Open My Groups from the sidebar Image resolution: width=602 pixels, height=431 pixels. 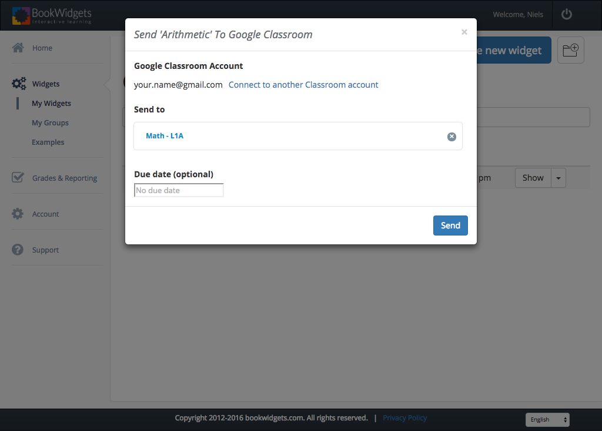click(x=49, y=122)
